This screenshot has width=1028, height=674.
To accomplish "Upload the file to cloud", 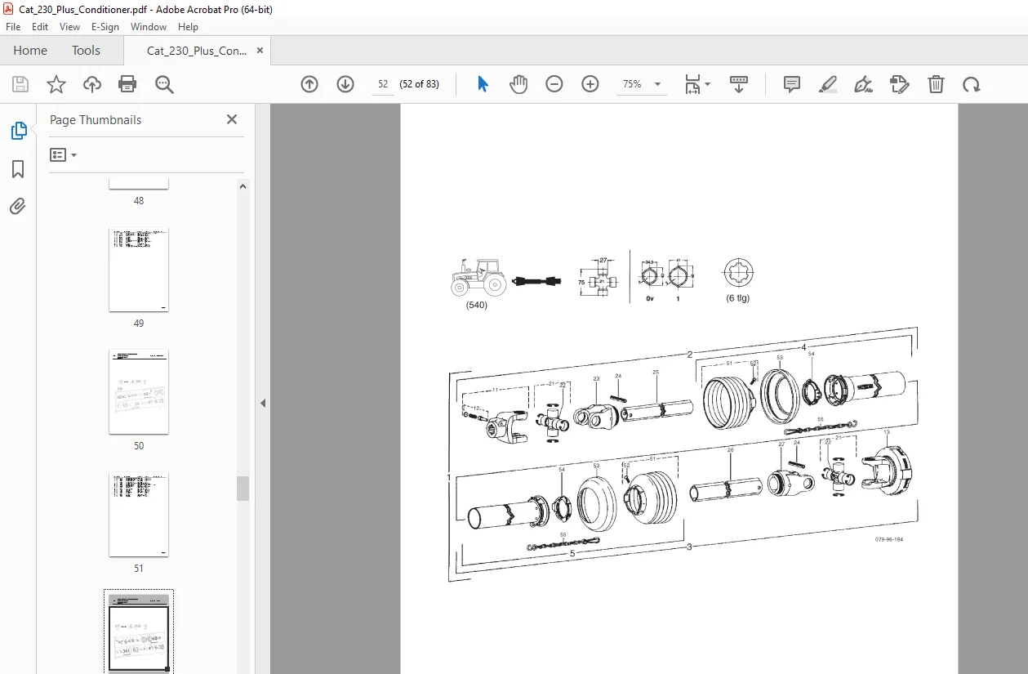I will click(x=92, y=84).
